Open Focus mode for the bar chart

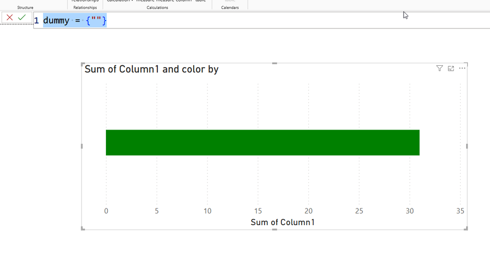point(451,68)
